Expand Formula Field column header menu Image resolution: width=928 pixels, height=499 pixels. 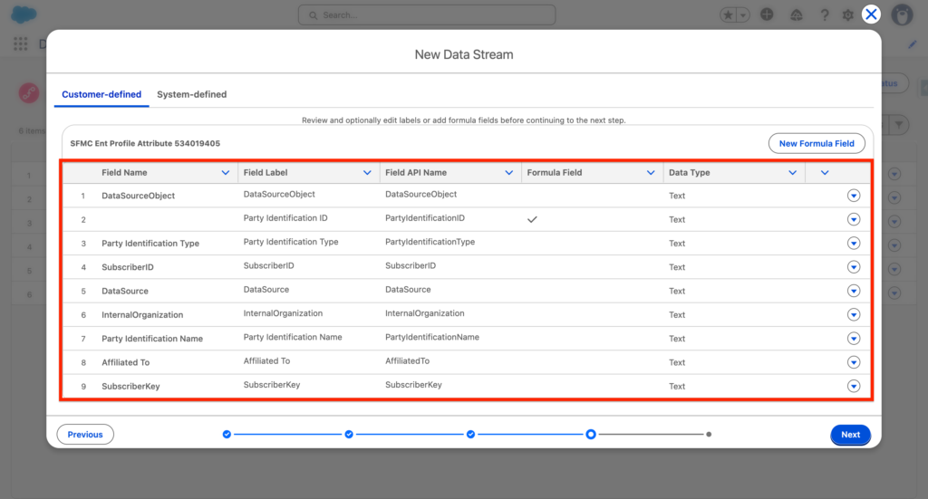(651, 173)
